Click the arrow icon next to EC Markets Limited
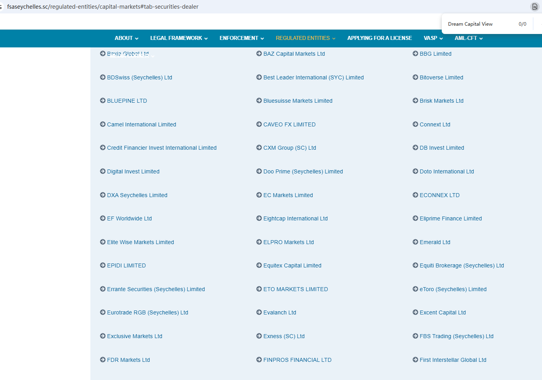The height and width of the screenshot is (380, 542). coord(259,195)
